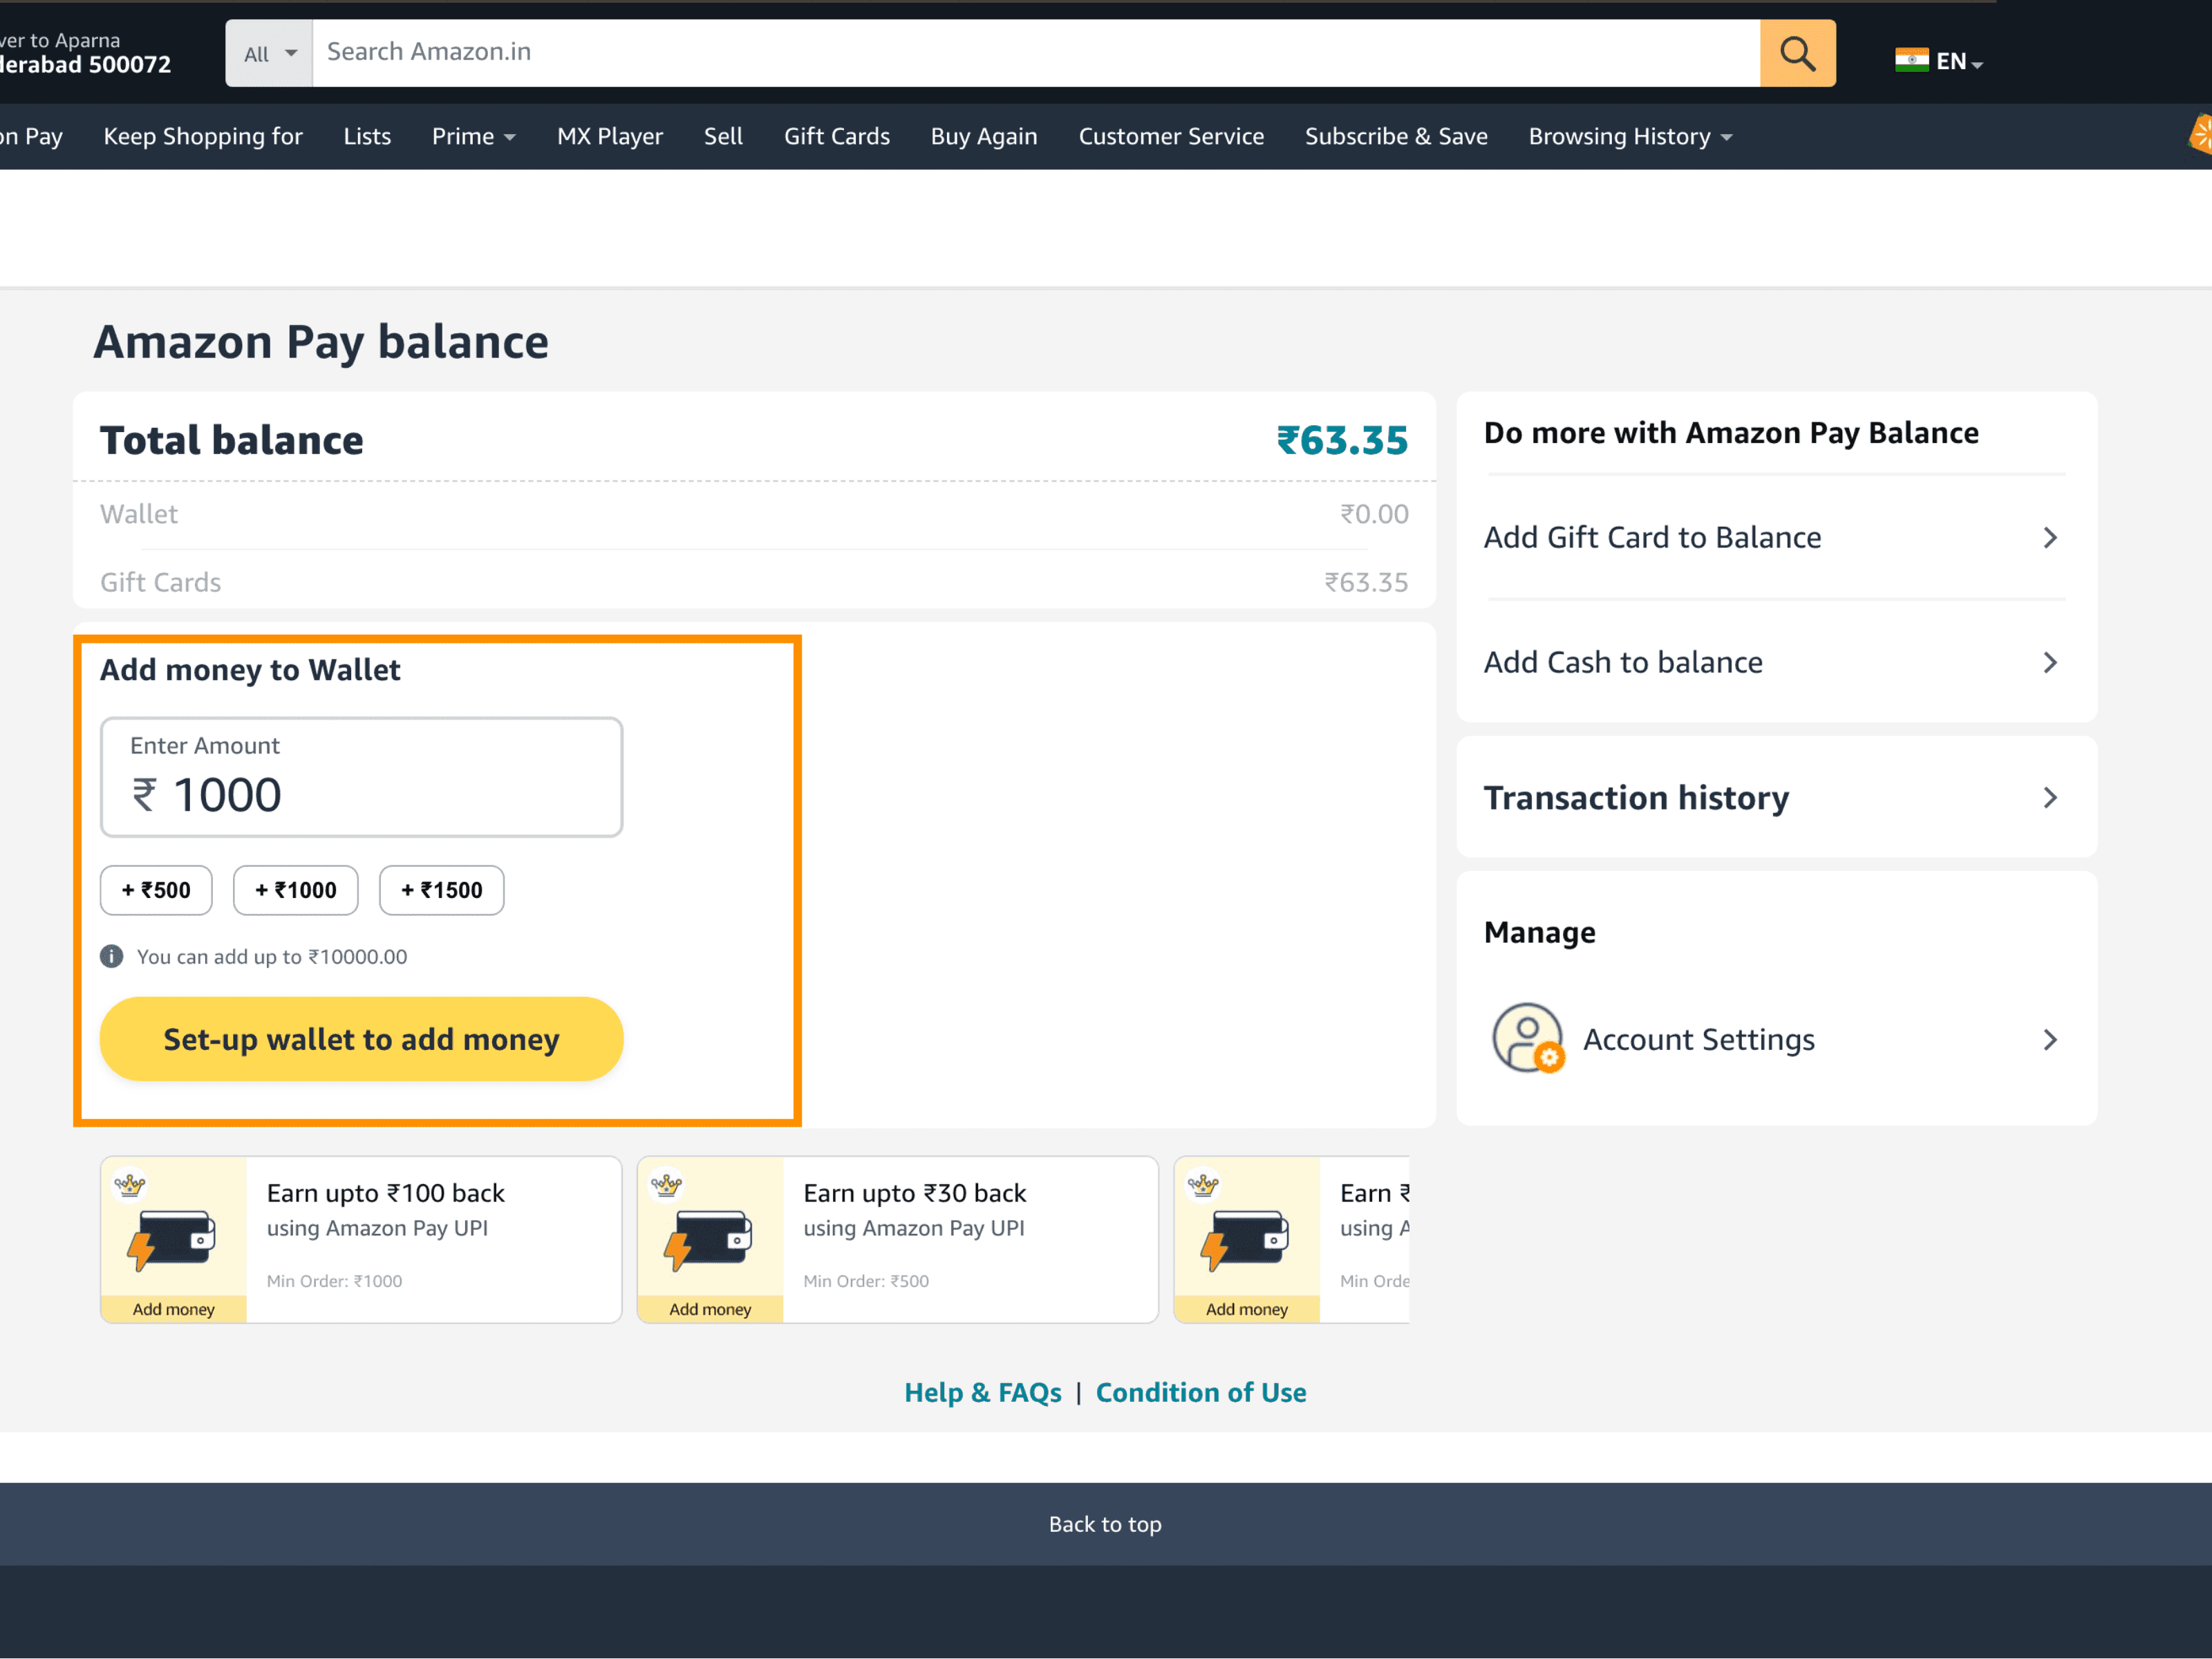This screenshot has width=2212, height=1659.
Task: Open Account Settings chevron arrow
Action: tap(2050, 1040)
